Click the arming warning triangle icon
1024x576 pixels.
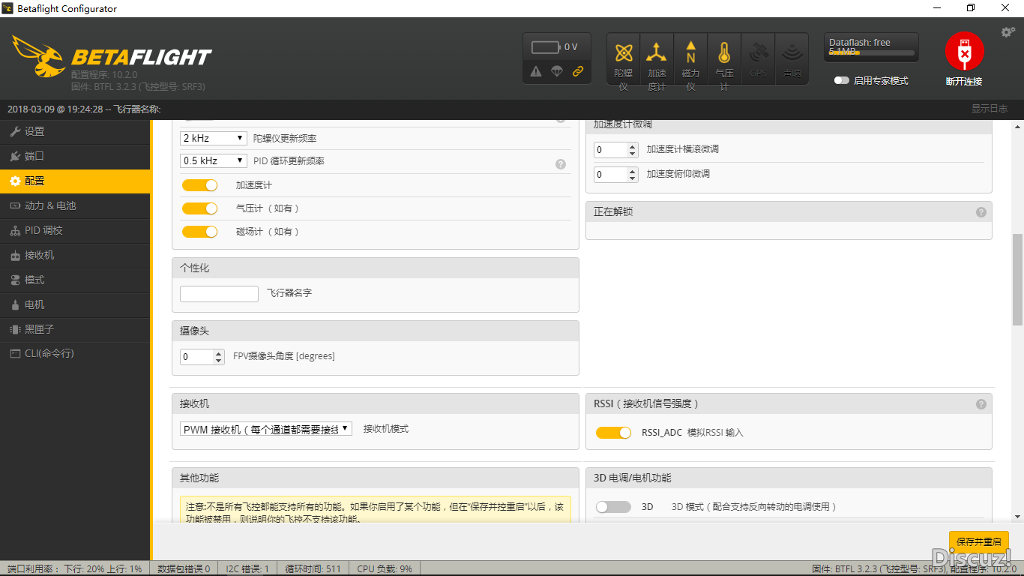tap(535, 71)
